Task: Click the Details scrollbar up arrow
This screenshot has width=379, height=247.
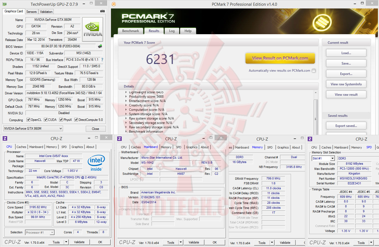Action: click(x=316, y=92)
